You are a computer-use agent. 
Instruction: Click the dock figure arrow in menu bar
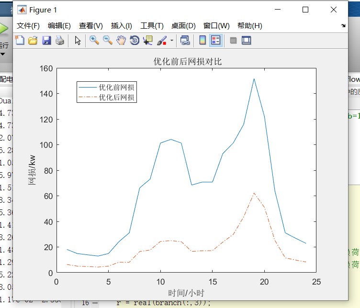343,26
